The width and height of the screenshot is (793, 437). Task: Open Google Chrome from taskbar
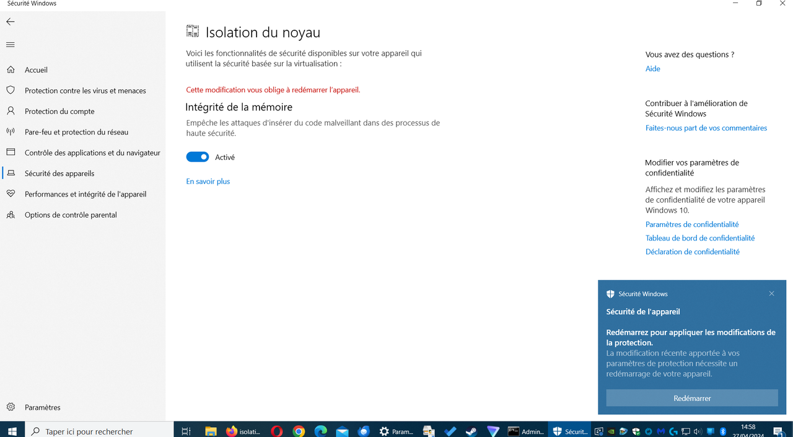coord(299,431)
